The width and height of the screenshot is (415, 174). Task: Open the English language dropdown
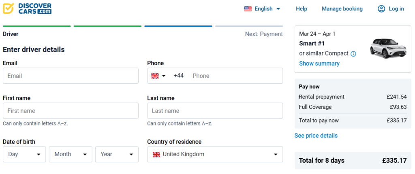pos(263,9)
